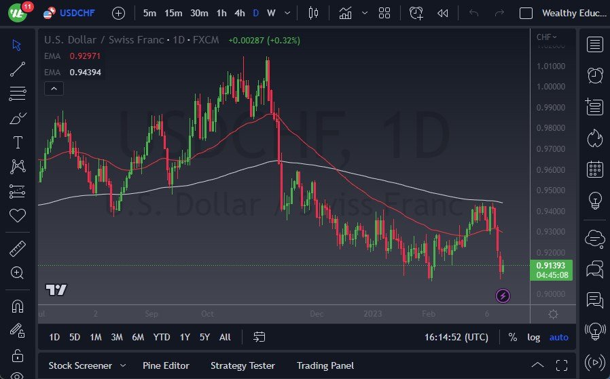Open the Fibonacci retracement tool
This screenshot has height=379, width=610.
[x=18, y=93]
